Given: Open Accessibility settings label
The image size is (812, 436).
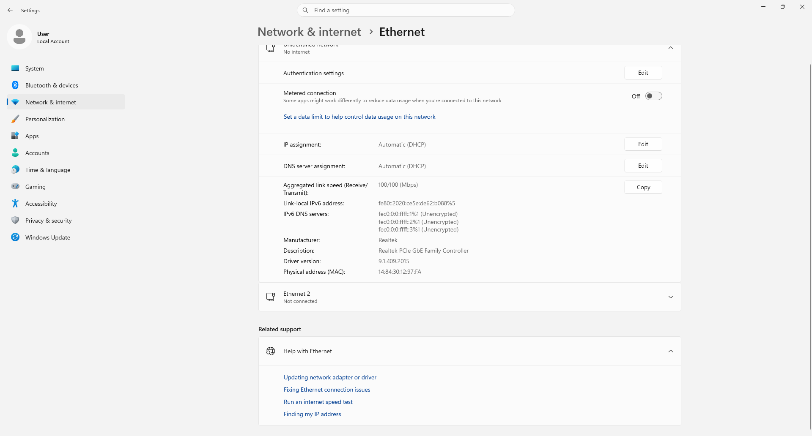Looking at the screenshot, I should pyautogui.click(x=41, y=204).
